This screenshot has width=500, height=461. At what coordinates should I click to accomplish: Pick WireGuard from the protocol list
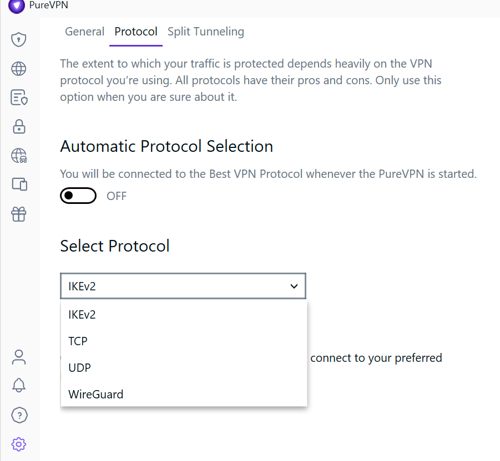pyautogui.click(x=95, y=395)
